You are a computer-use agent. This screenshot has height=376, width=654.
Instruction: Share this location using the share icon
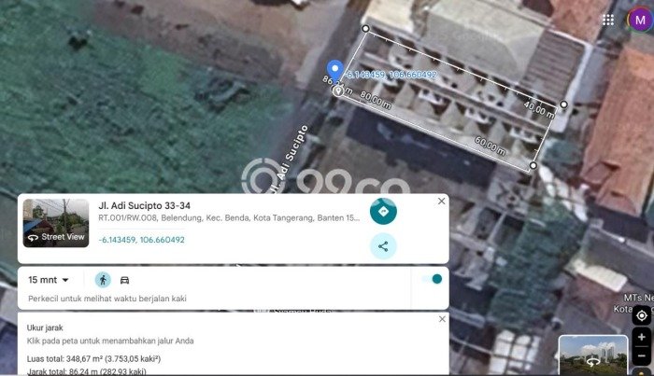(383, 246)
